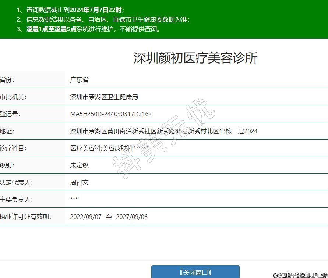Click the clinic title 深圳颜初医疗美容诊所

195,58
